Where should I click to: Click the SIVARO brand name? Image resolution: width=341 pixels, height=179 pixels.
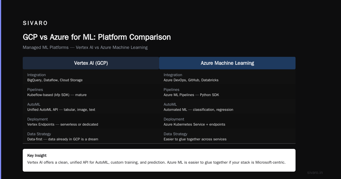[35, 23]
